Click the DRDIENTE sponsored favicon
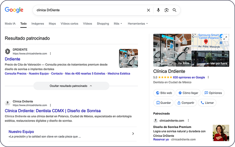 tap(7, 51)
